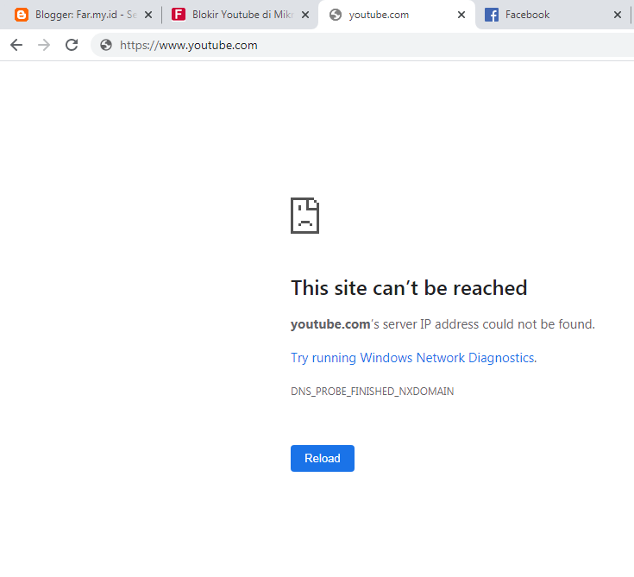Click the DNS_PROBE_FINISHED_NXDOMAIN error code
634x577 pixels.
(x=372, y=392)
